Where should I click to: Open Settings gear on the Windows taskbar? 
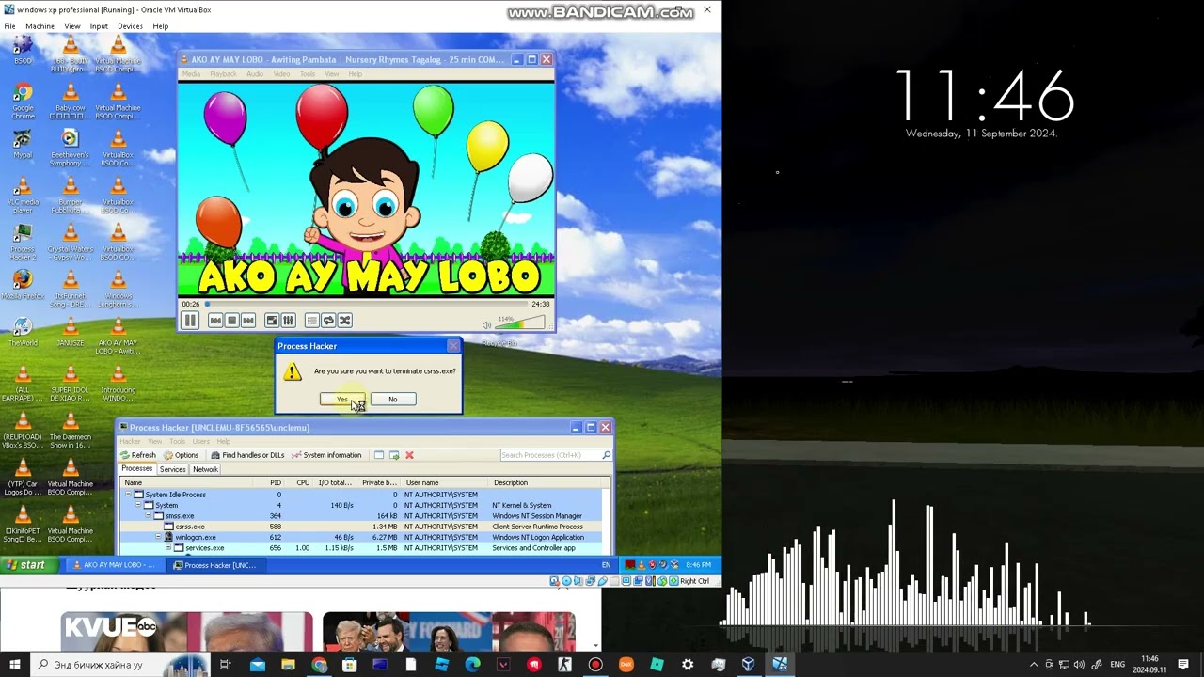[x=688, y=665]
